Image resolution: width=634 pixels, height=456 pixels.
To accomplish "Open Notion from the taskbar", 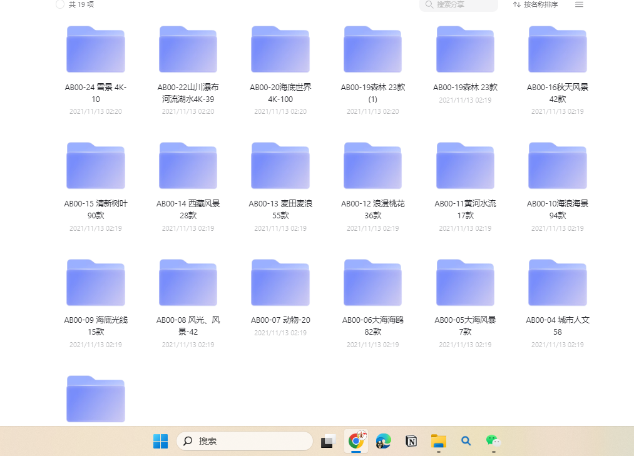I will [411, 441].
